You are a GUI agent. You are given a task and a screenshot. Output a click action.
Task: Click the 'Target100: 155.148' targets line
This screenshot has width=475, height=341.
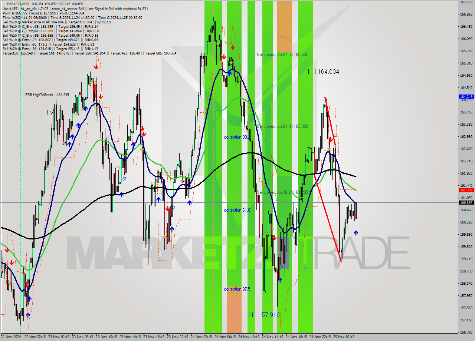pyautogui.click(x=89, y=53)
